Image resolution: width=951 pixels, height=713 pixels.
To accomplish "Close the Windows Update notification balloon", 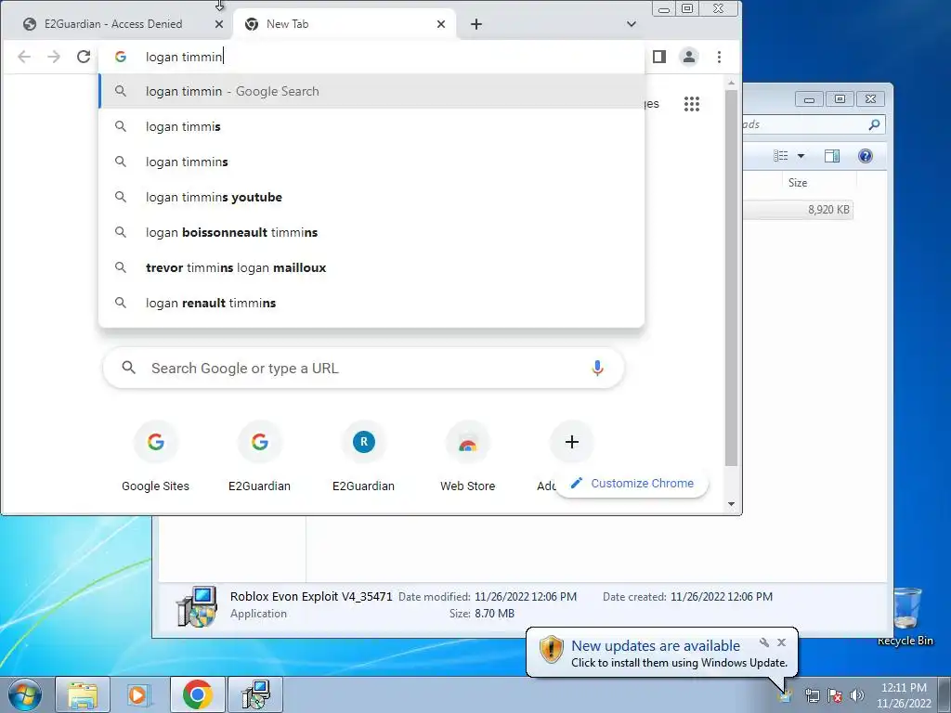I will pyautogui.click(x=782, y=642).
